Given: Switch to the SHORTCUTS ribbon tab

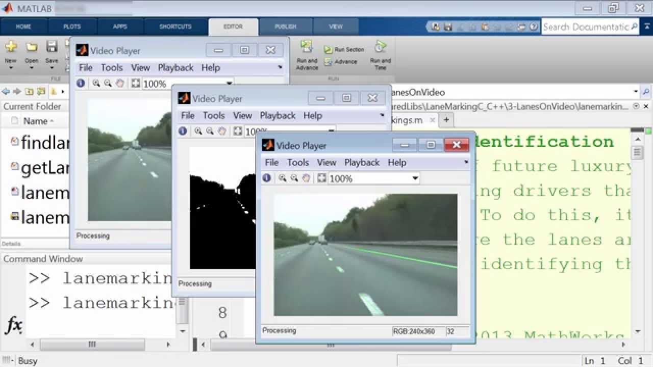Looking at the screenshot, I should tap(175, 27).
